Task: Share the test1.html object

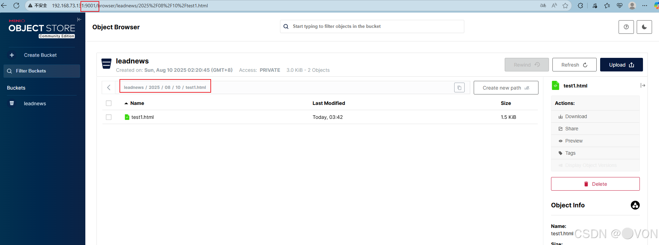Action: 595,129
